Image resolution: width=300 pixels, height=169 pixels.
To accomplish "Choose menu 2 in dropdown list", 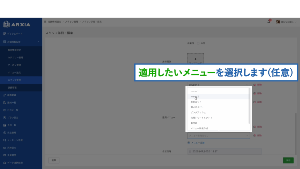I will click(x=218, y=97).
